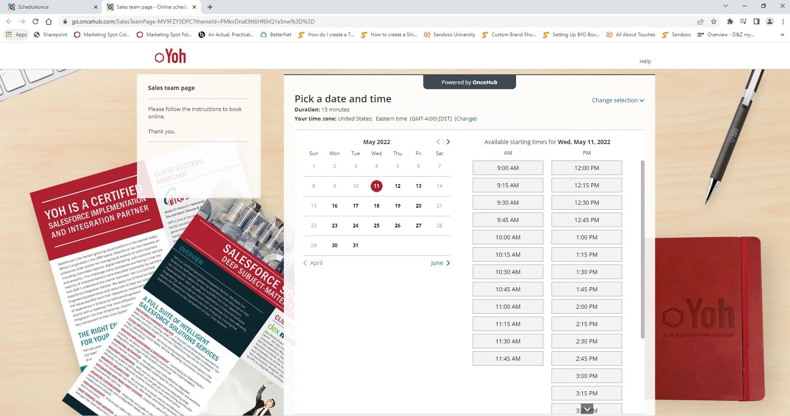The width and height of the screenshot is (790, 416).
Task: Choose May 25 on the calendar
Action: point(376,226)
